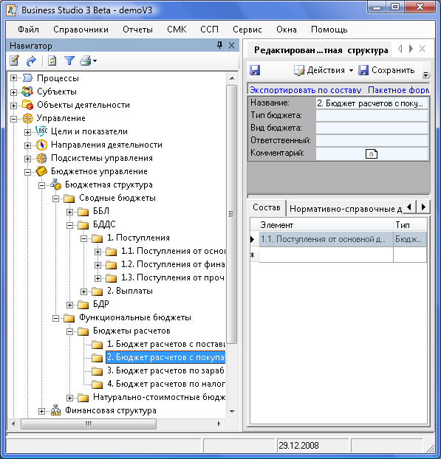Click the Название input field
This screenshot has height=459, width=441.
pos(372,103)
